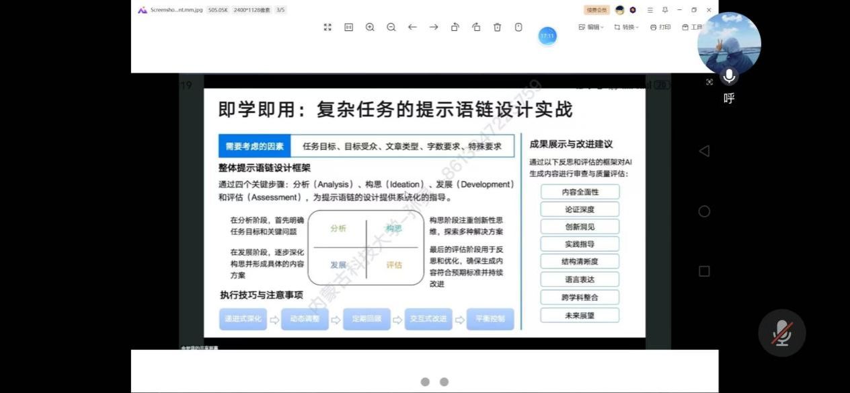850x393 pixels.
Task: Open the 工具 (Tools) dropdown menu
Action: coord(693,28)
